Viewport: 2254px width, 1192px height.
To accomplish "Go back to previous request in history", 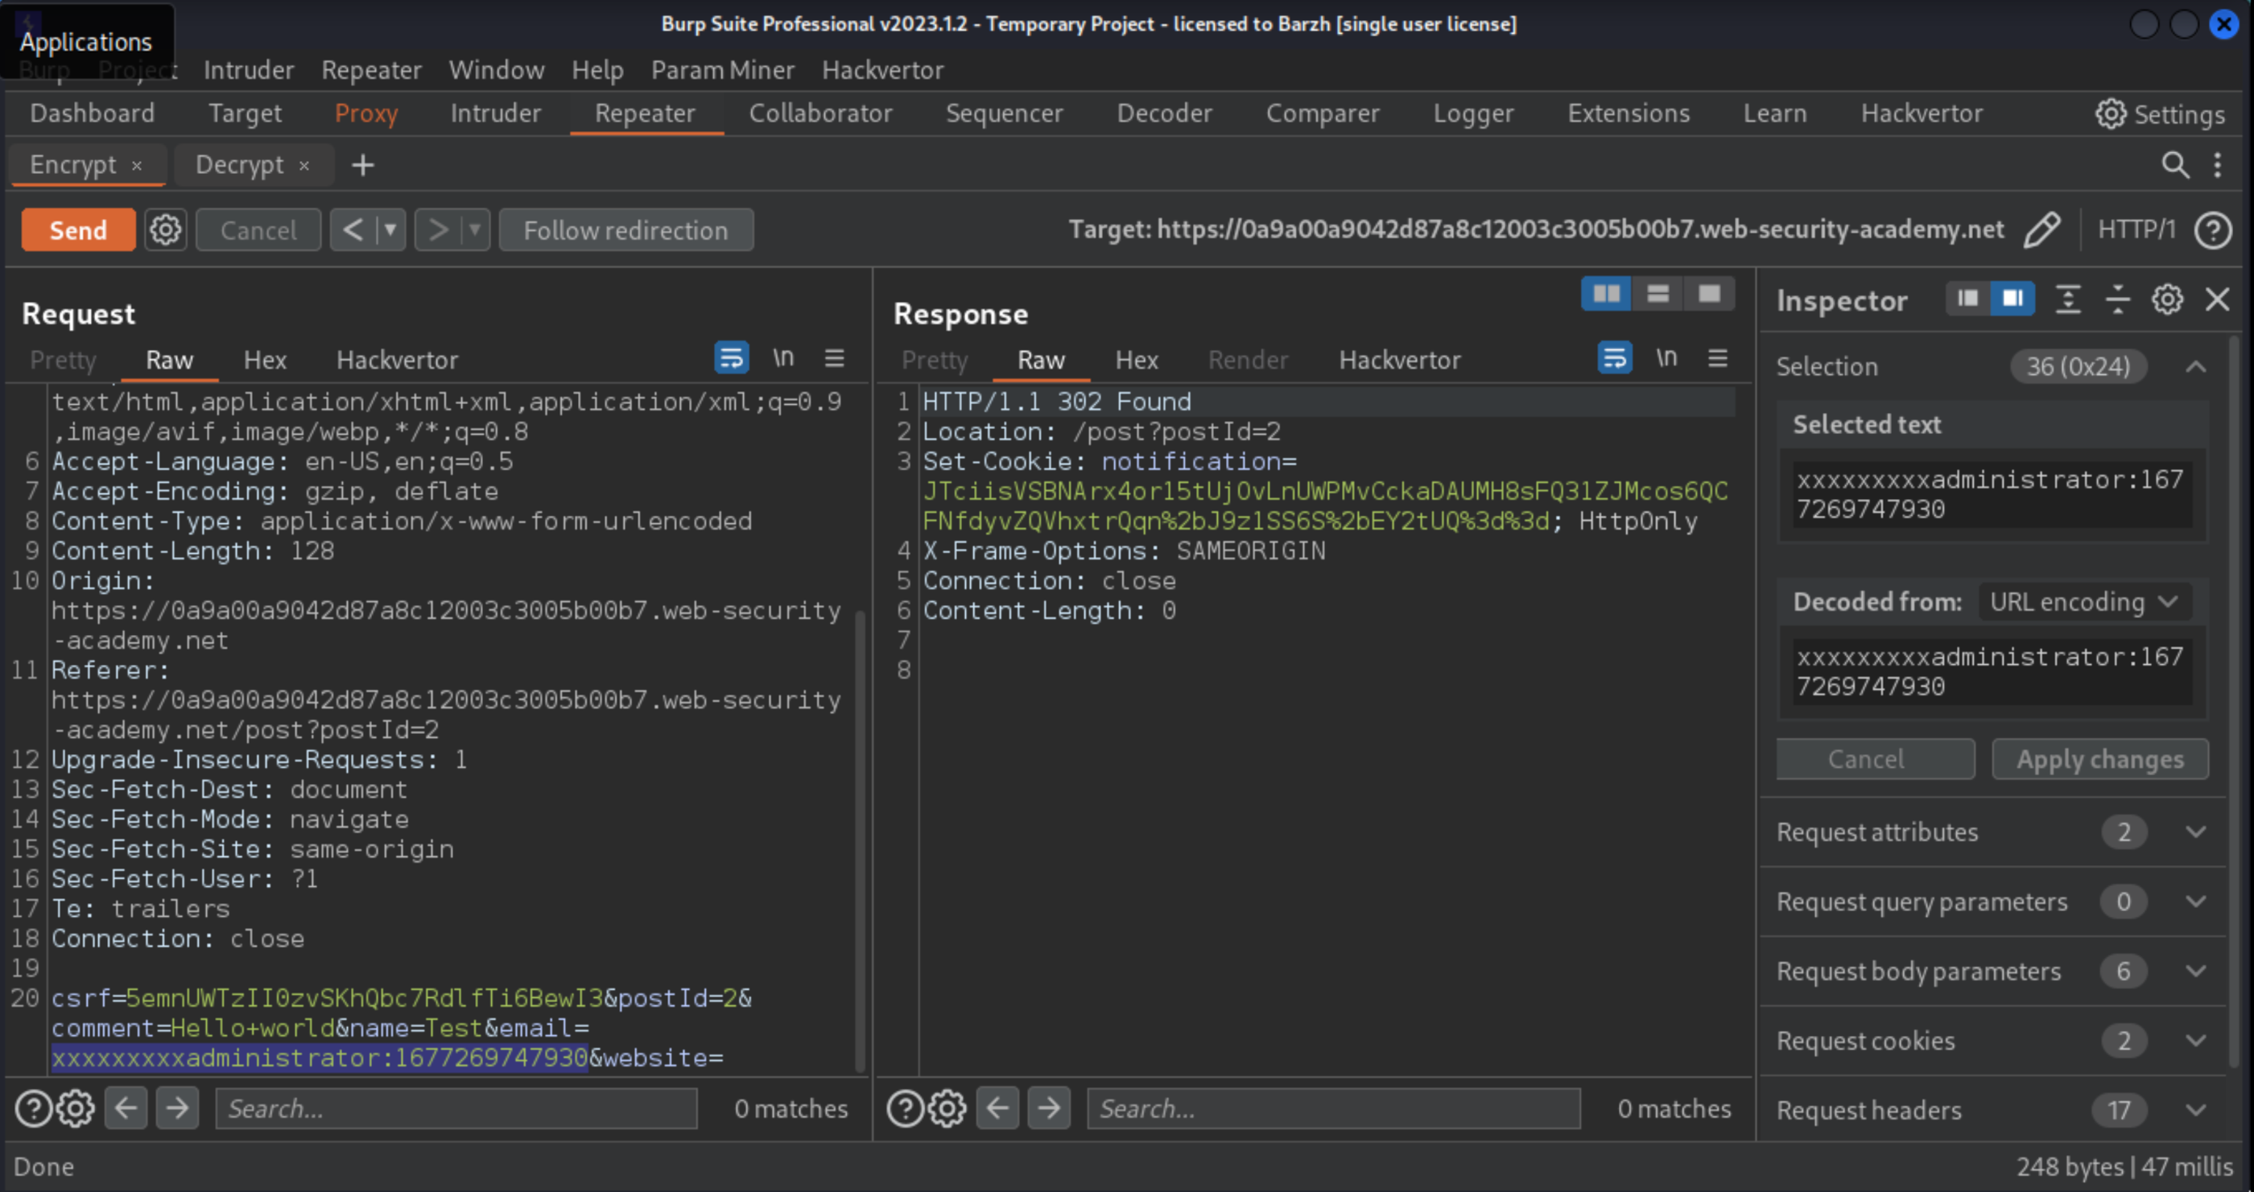I will (x=353, y=230).
